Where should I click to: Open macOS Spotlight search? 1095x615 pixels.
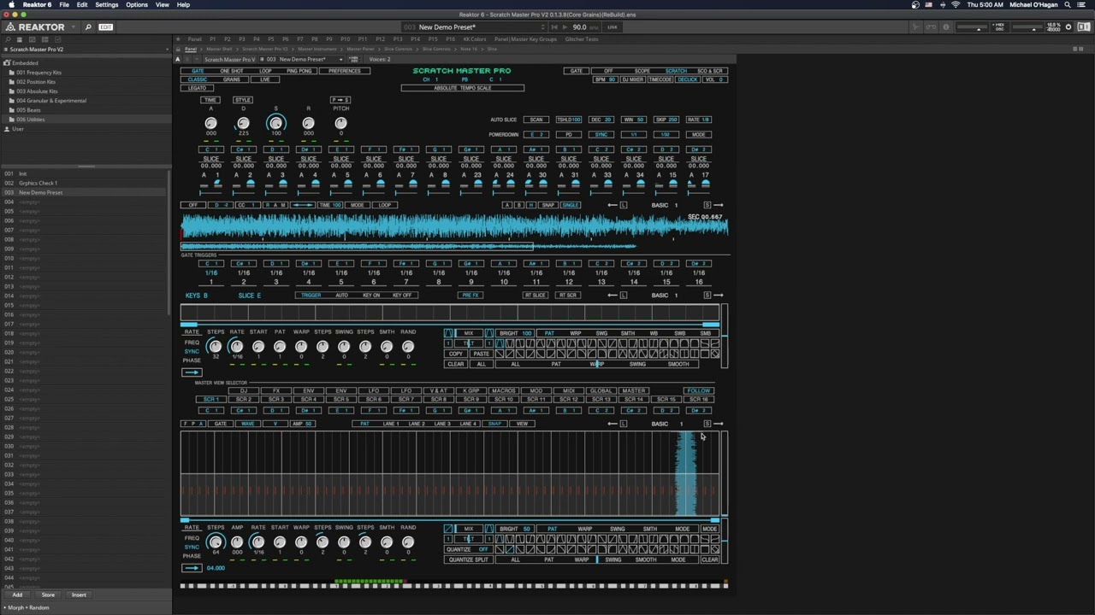tap(1068, 5)
